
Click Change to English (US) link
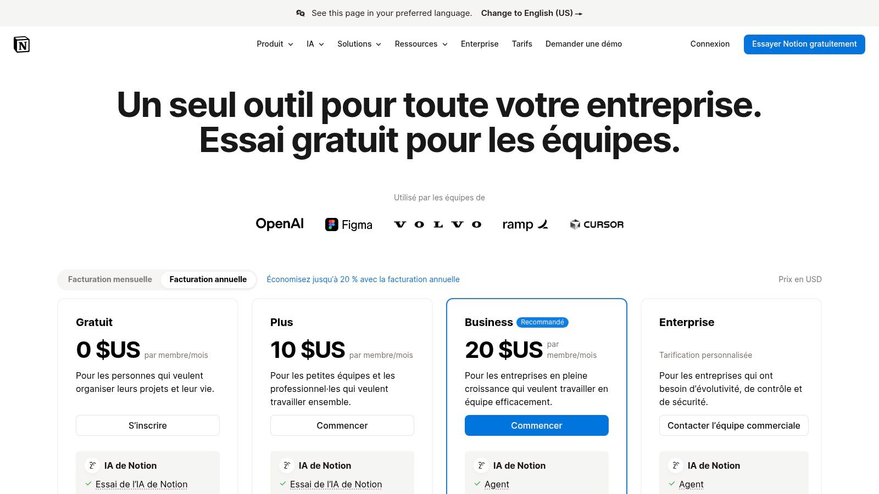click(x=531, y=13)
